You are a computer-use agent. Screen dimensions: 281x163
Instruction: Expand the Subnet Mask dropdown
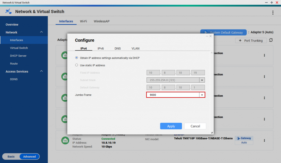click(202, 80)
